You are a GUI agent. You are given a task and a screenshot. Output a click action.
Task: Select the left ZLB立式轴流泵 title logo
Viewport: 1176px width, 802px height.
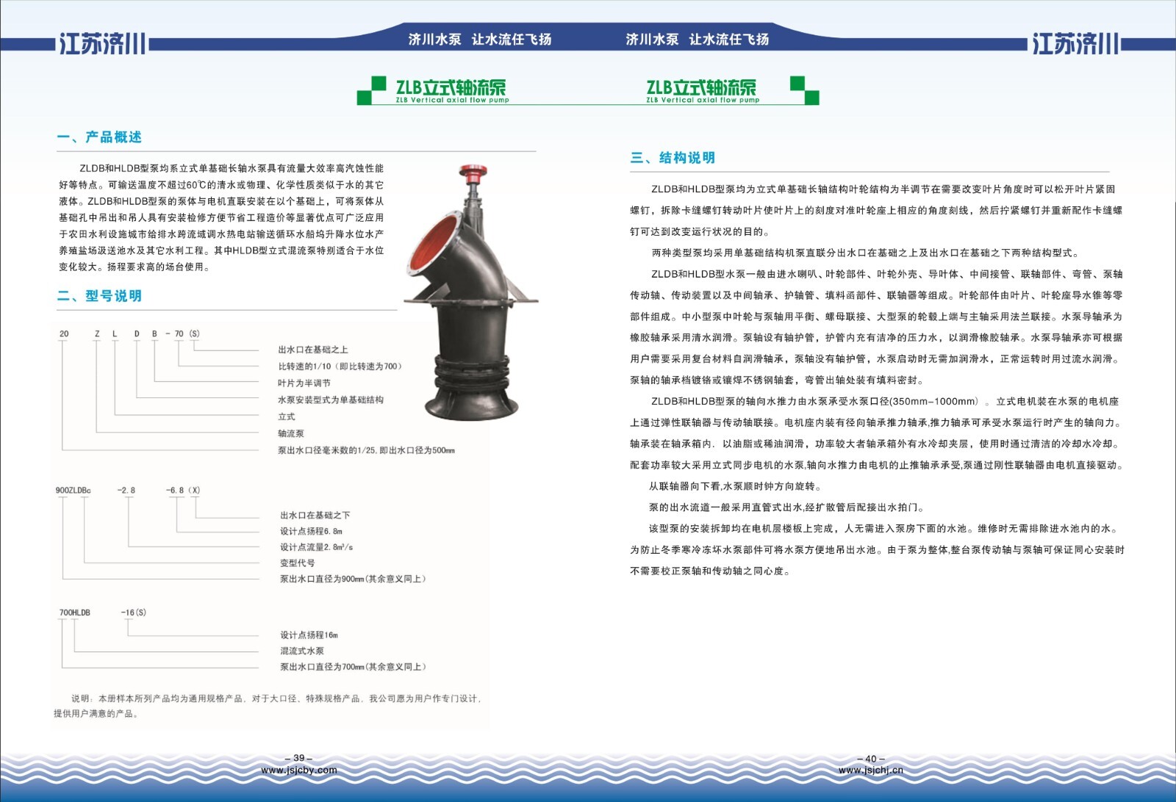coord(451,90)
